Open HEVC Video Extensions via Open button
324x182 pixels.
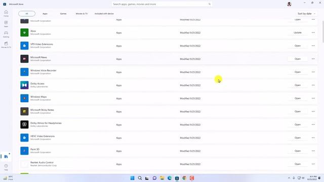[x=298, y=138]
